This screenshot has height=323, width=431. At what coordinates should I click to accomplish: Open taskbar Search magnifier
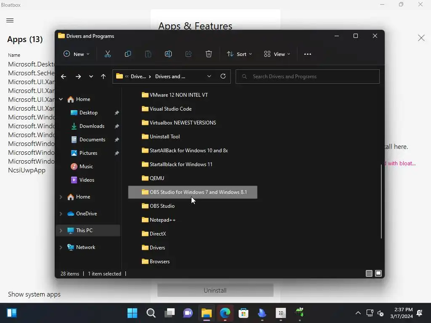(151, 313)
